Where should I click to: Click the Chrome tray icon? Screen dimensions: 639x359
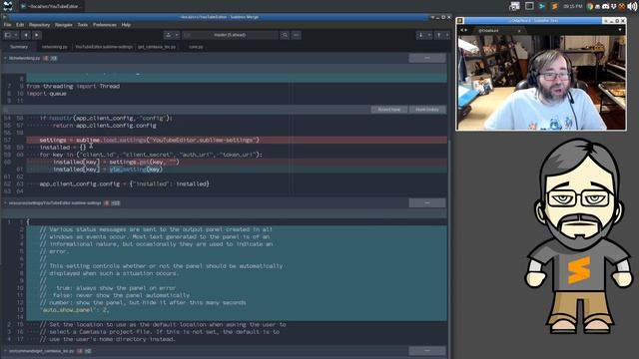coord(590,6)
